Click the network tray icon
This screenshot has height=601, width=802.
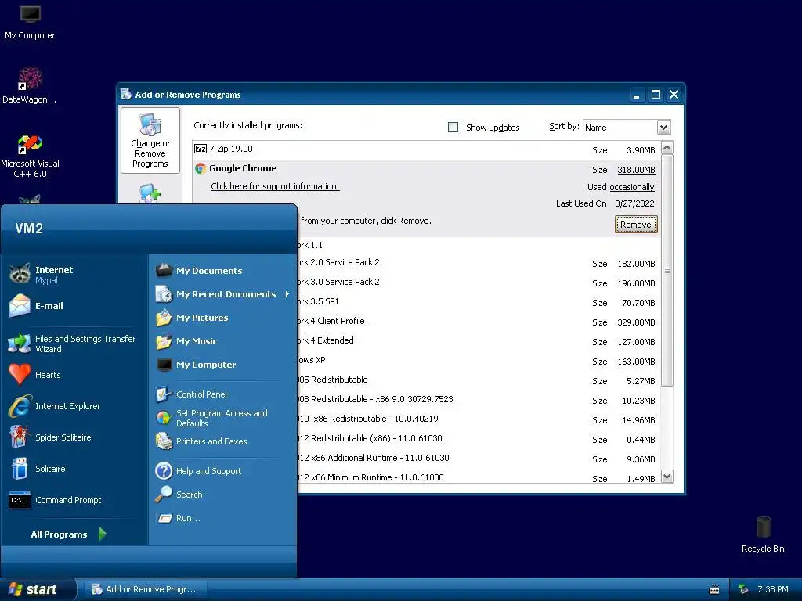pyautogui.click(x=743, y=589)
